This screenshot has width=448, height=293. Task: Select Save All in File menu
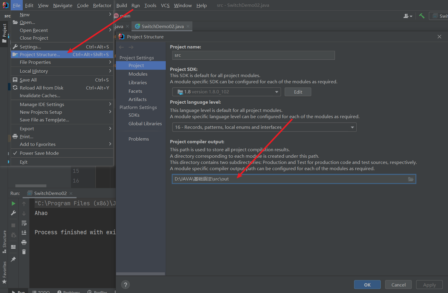coord(62,80)
